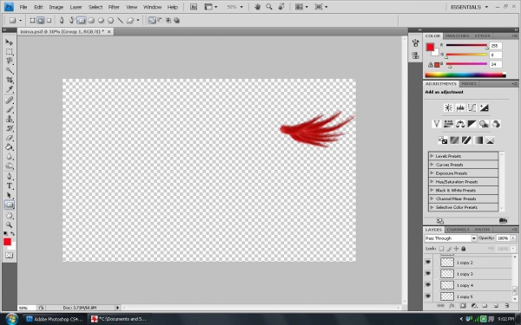The width and height of the screenshot is (521, 325).
Task: Open the Essentials workspace dropdown
Action: pos(469,7)
